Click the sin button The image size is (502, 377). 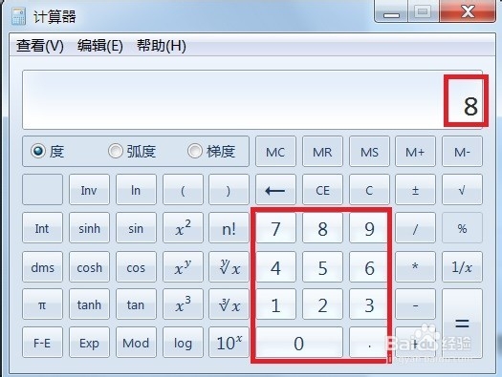point(136,228)
